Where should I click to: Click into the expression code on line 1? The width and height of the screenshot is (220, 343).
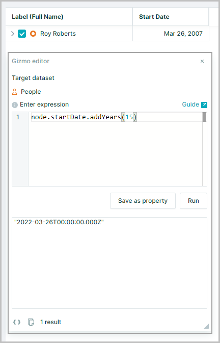(x=84, y=117)
